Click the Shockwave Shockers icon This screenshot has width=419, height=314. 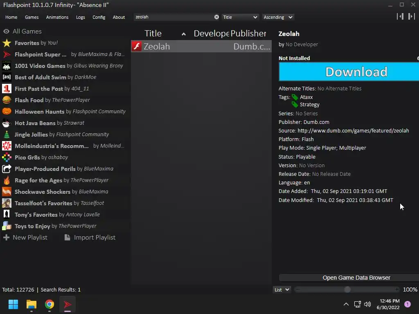coord(7,192)
